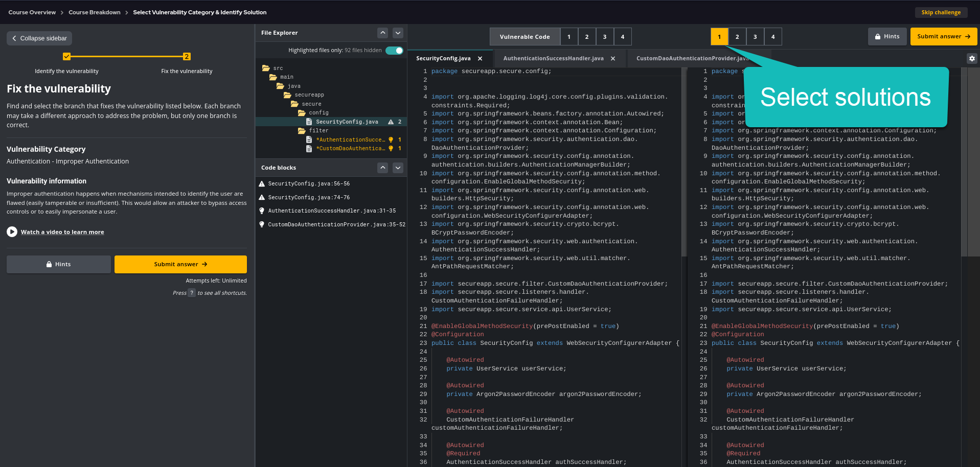980x467 pixels.
Task: Click lightbulb icon beside AuthenticationSucce… file
Action: click(391, 139)
